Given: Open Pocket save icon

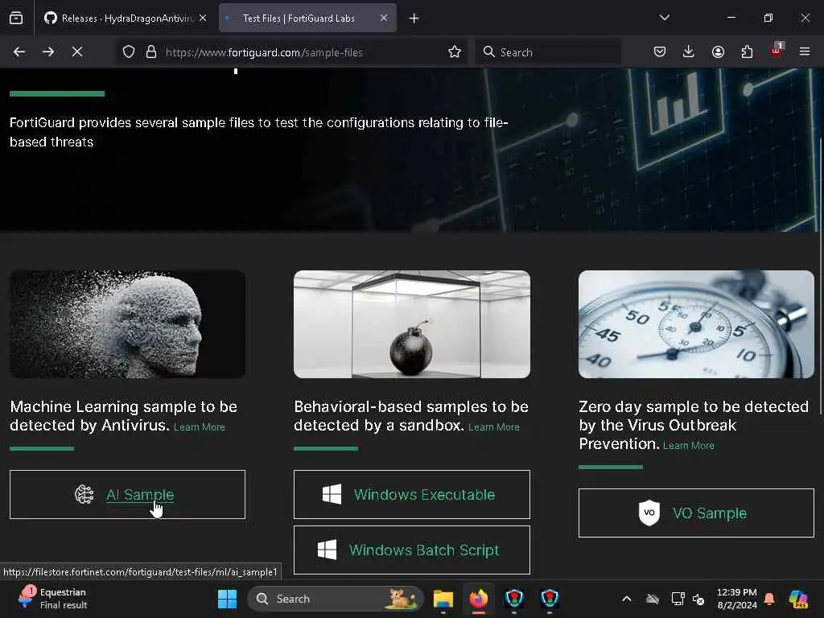Looking at the screenshot, I should pyautogui.click(x=660, y=51).
